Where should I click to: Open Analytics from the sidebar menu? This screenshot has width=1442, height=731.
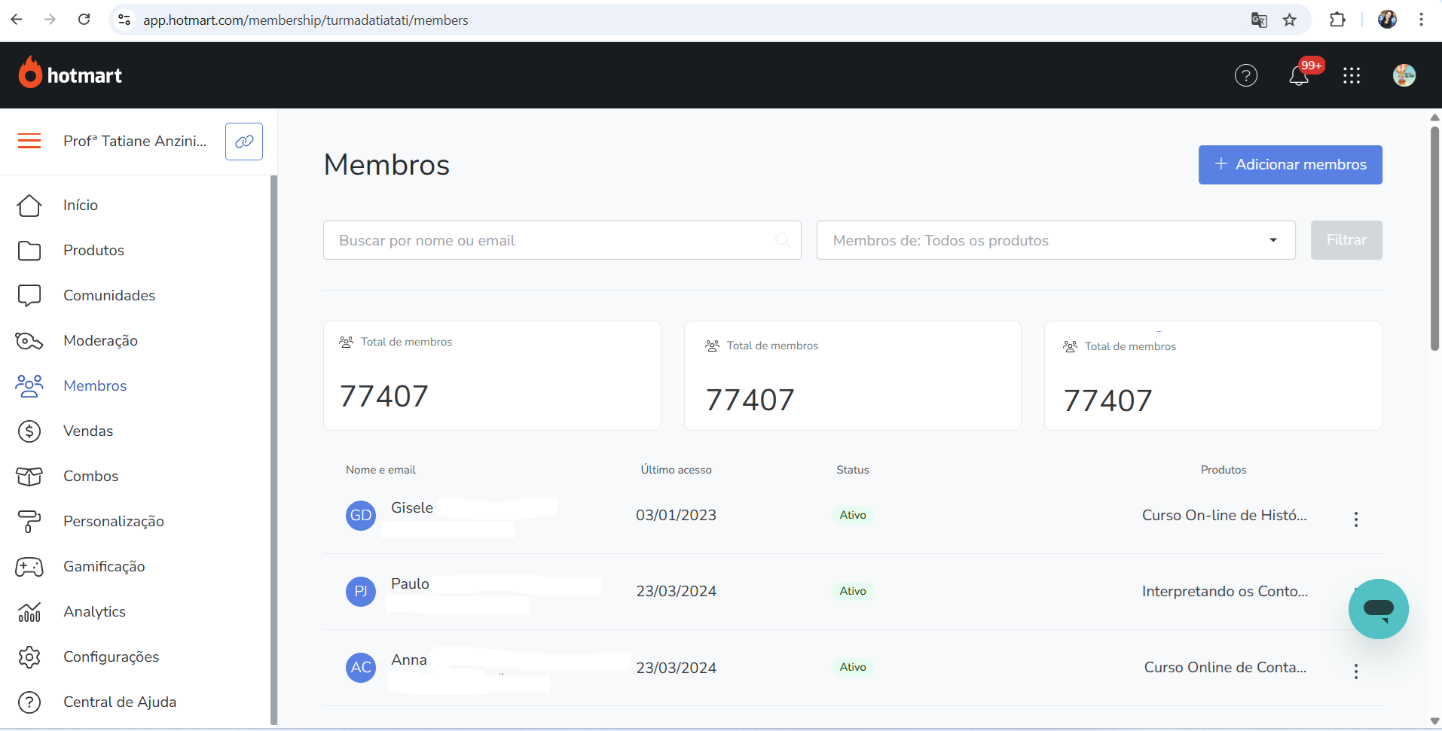(x=94, y=611)
